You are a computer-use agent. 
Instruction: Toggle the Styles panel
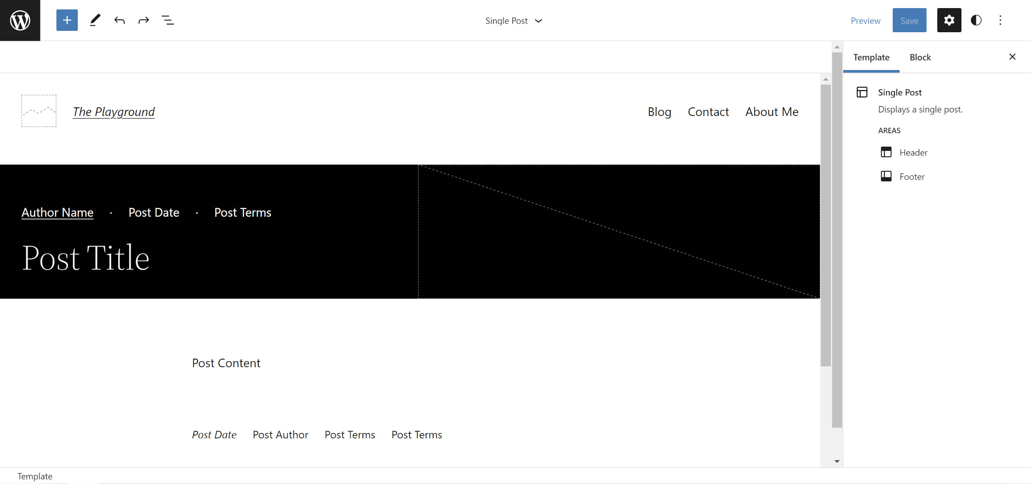pos(976,20)
